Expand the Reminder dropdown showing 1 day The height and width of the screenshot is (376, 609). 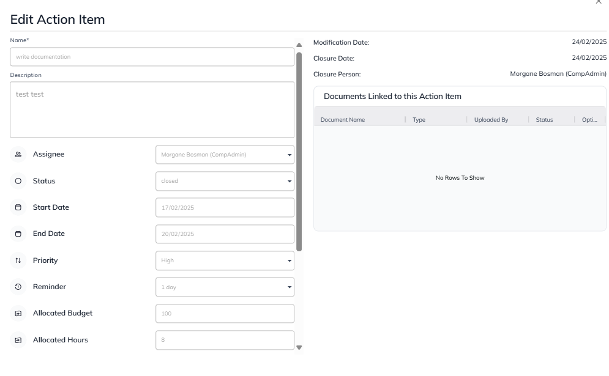pyautogui.click(x=225, y=287)
